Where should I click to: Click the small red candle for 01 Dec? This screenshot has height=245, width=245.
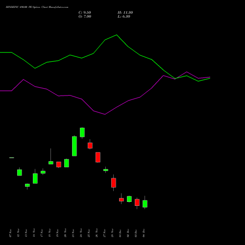[x=122, y=199]
